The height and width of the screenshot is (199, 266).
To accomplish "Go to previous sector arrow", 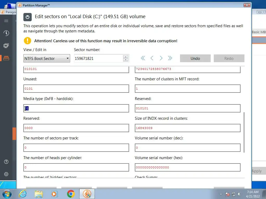I will point(152,58).
